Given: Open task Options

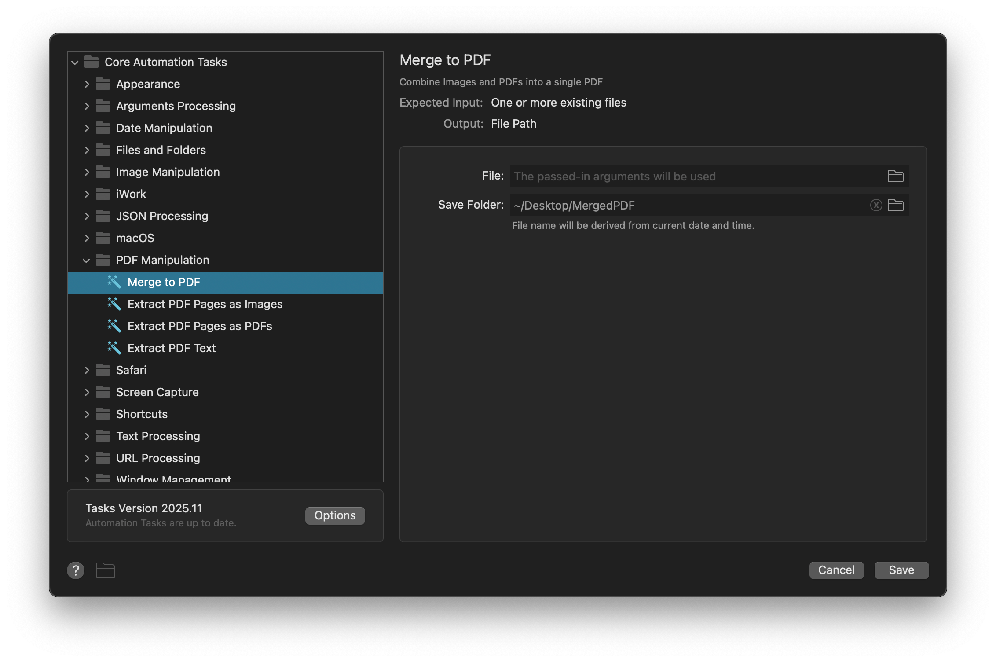Looking at the screenshot, I should 334,515.
